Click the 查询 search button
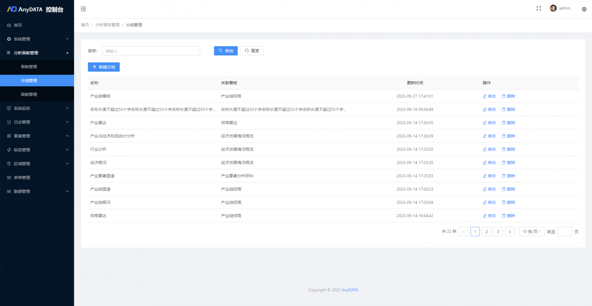Image resolution: width=592 pixels, height=306 pixels. [x=226, y=51]
